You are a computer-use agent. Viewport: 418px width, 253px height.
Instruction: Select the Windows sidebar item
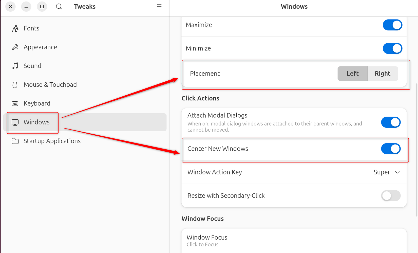coord(36,122)
